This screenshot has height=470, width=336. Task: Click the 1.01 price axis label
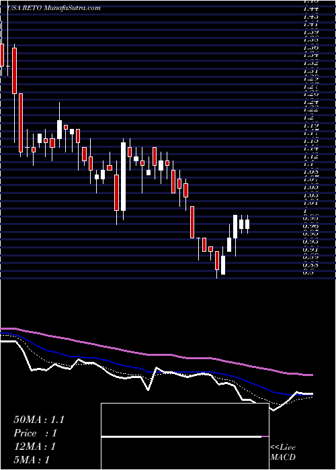pos(311,203)
